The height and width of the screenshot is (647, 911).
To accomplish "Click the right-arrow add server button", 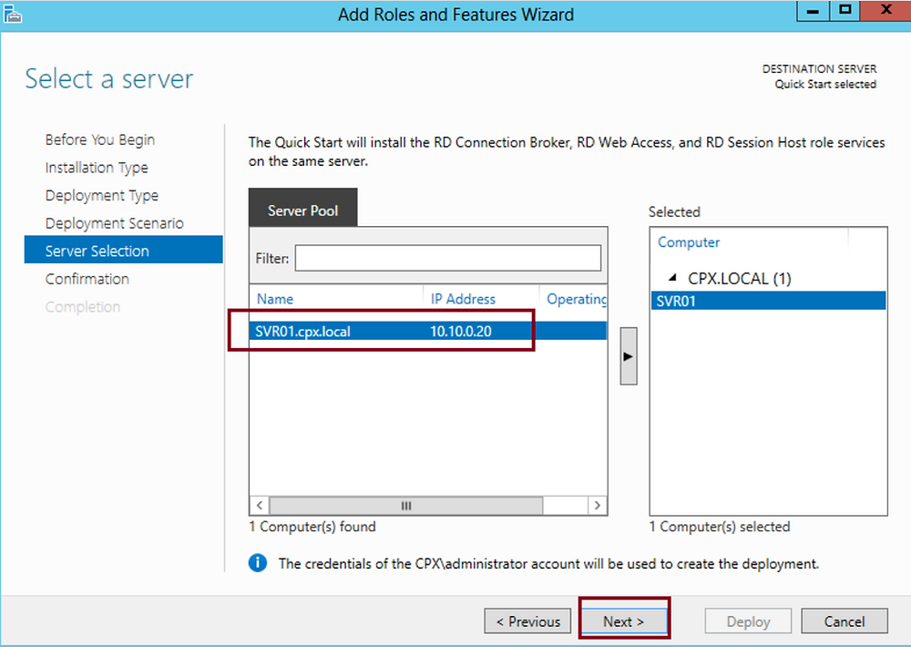I will pos(628,355).
